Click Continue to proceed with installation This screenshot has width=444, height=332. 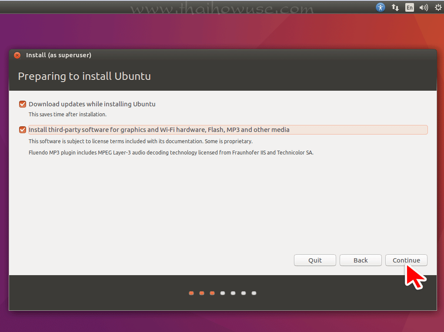point(406,260)
